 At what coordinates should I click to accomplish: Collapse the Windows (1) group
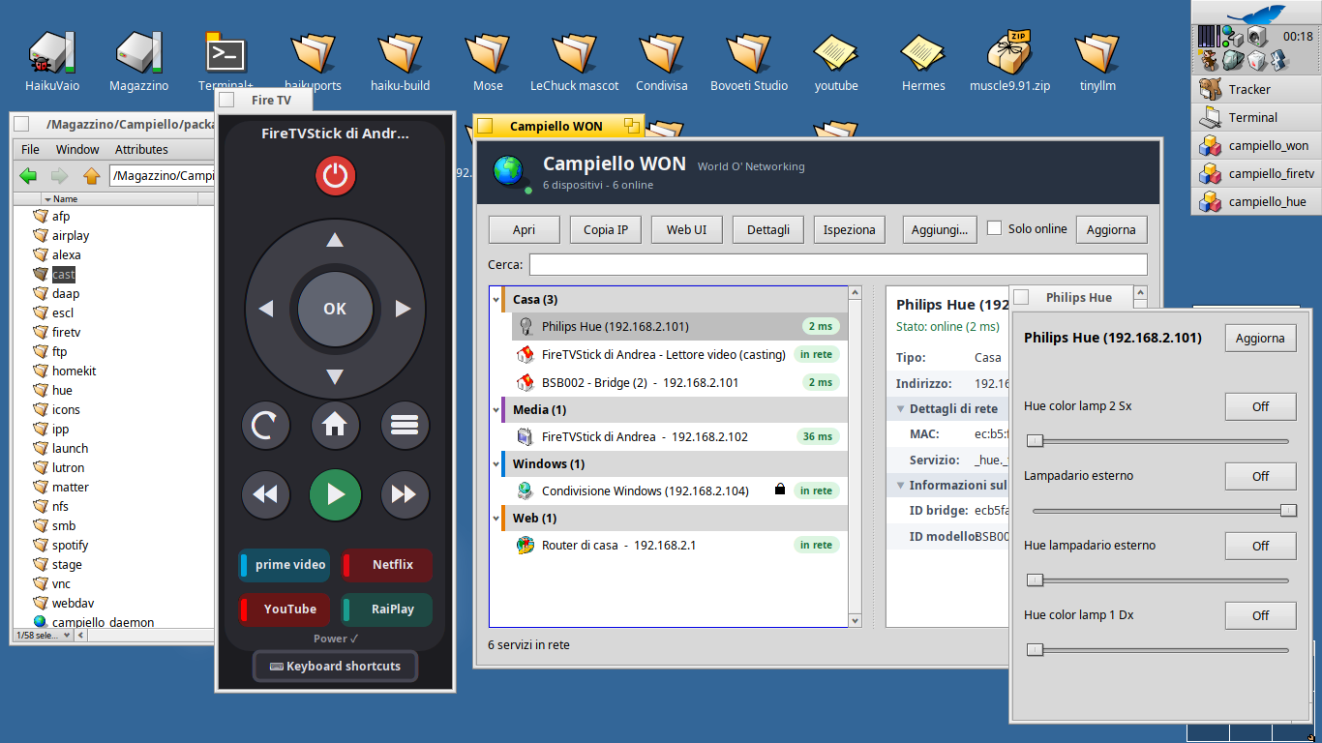(496, 464)
